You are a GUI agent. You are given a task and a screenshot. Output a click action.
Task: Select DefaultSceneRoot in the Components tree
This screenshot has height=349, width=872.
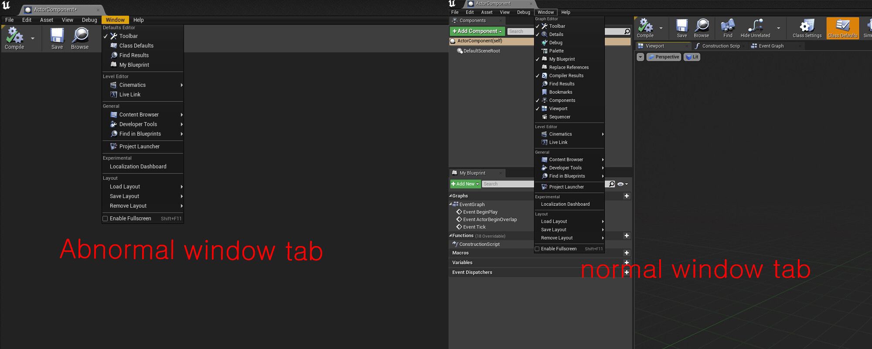pos(481,51)
